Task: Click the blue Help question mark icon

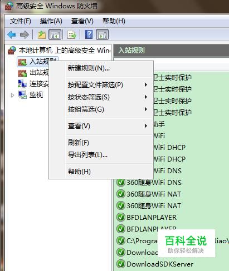Action: coord(89,34)
